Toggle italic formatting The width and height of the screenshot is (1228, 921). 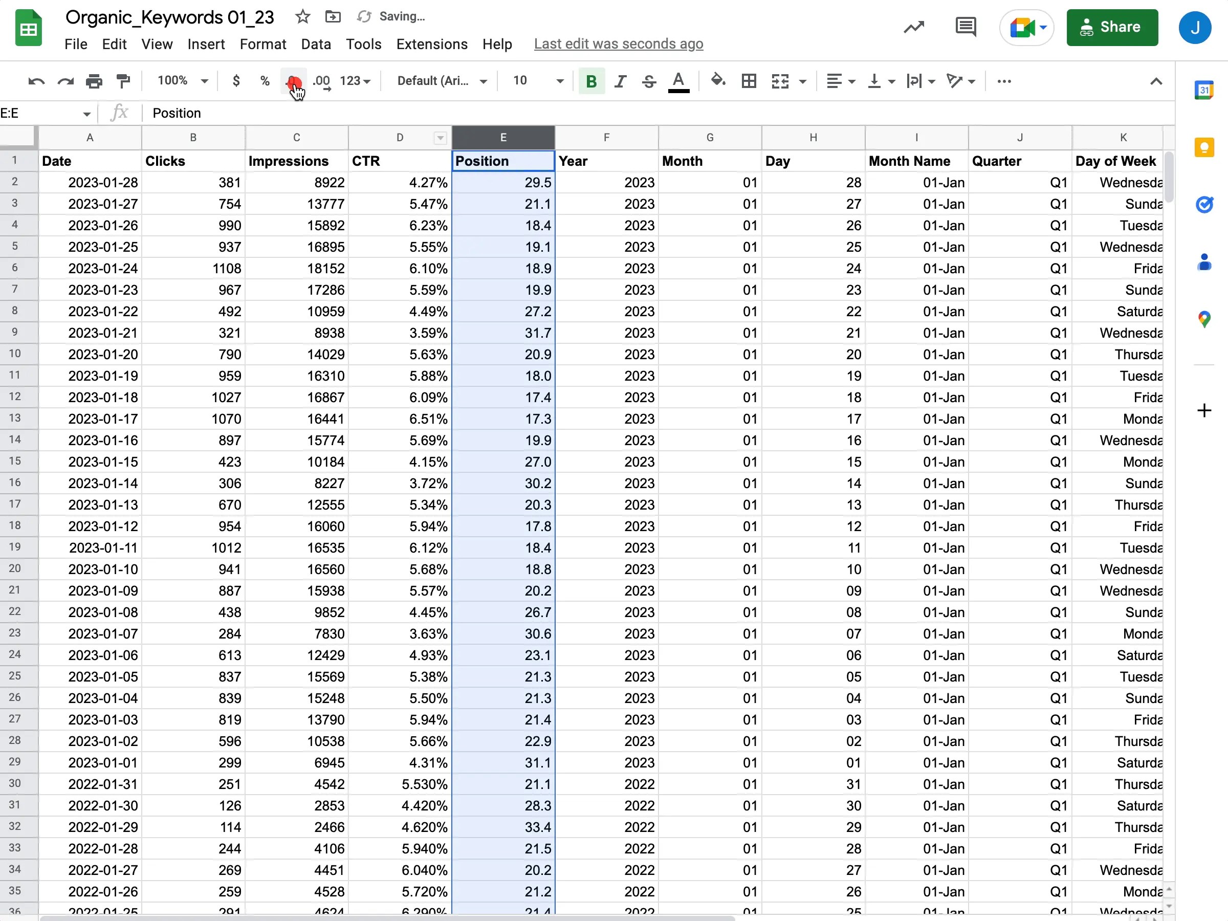pyautogui.click(x=620, y=81)
